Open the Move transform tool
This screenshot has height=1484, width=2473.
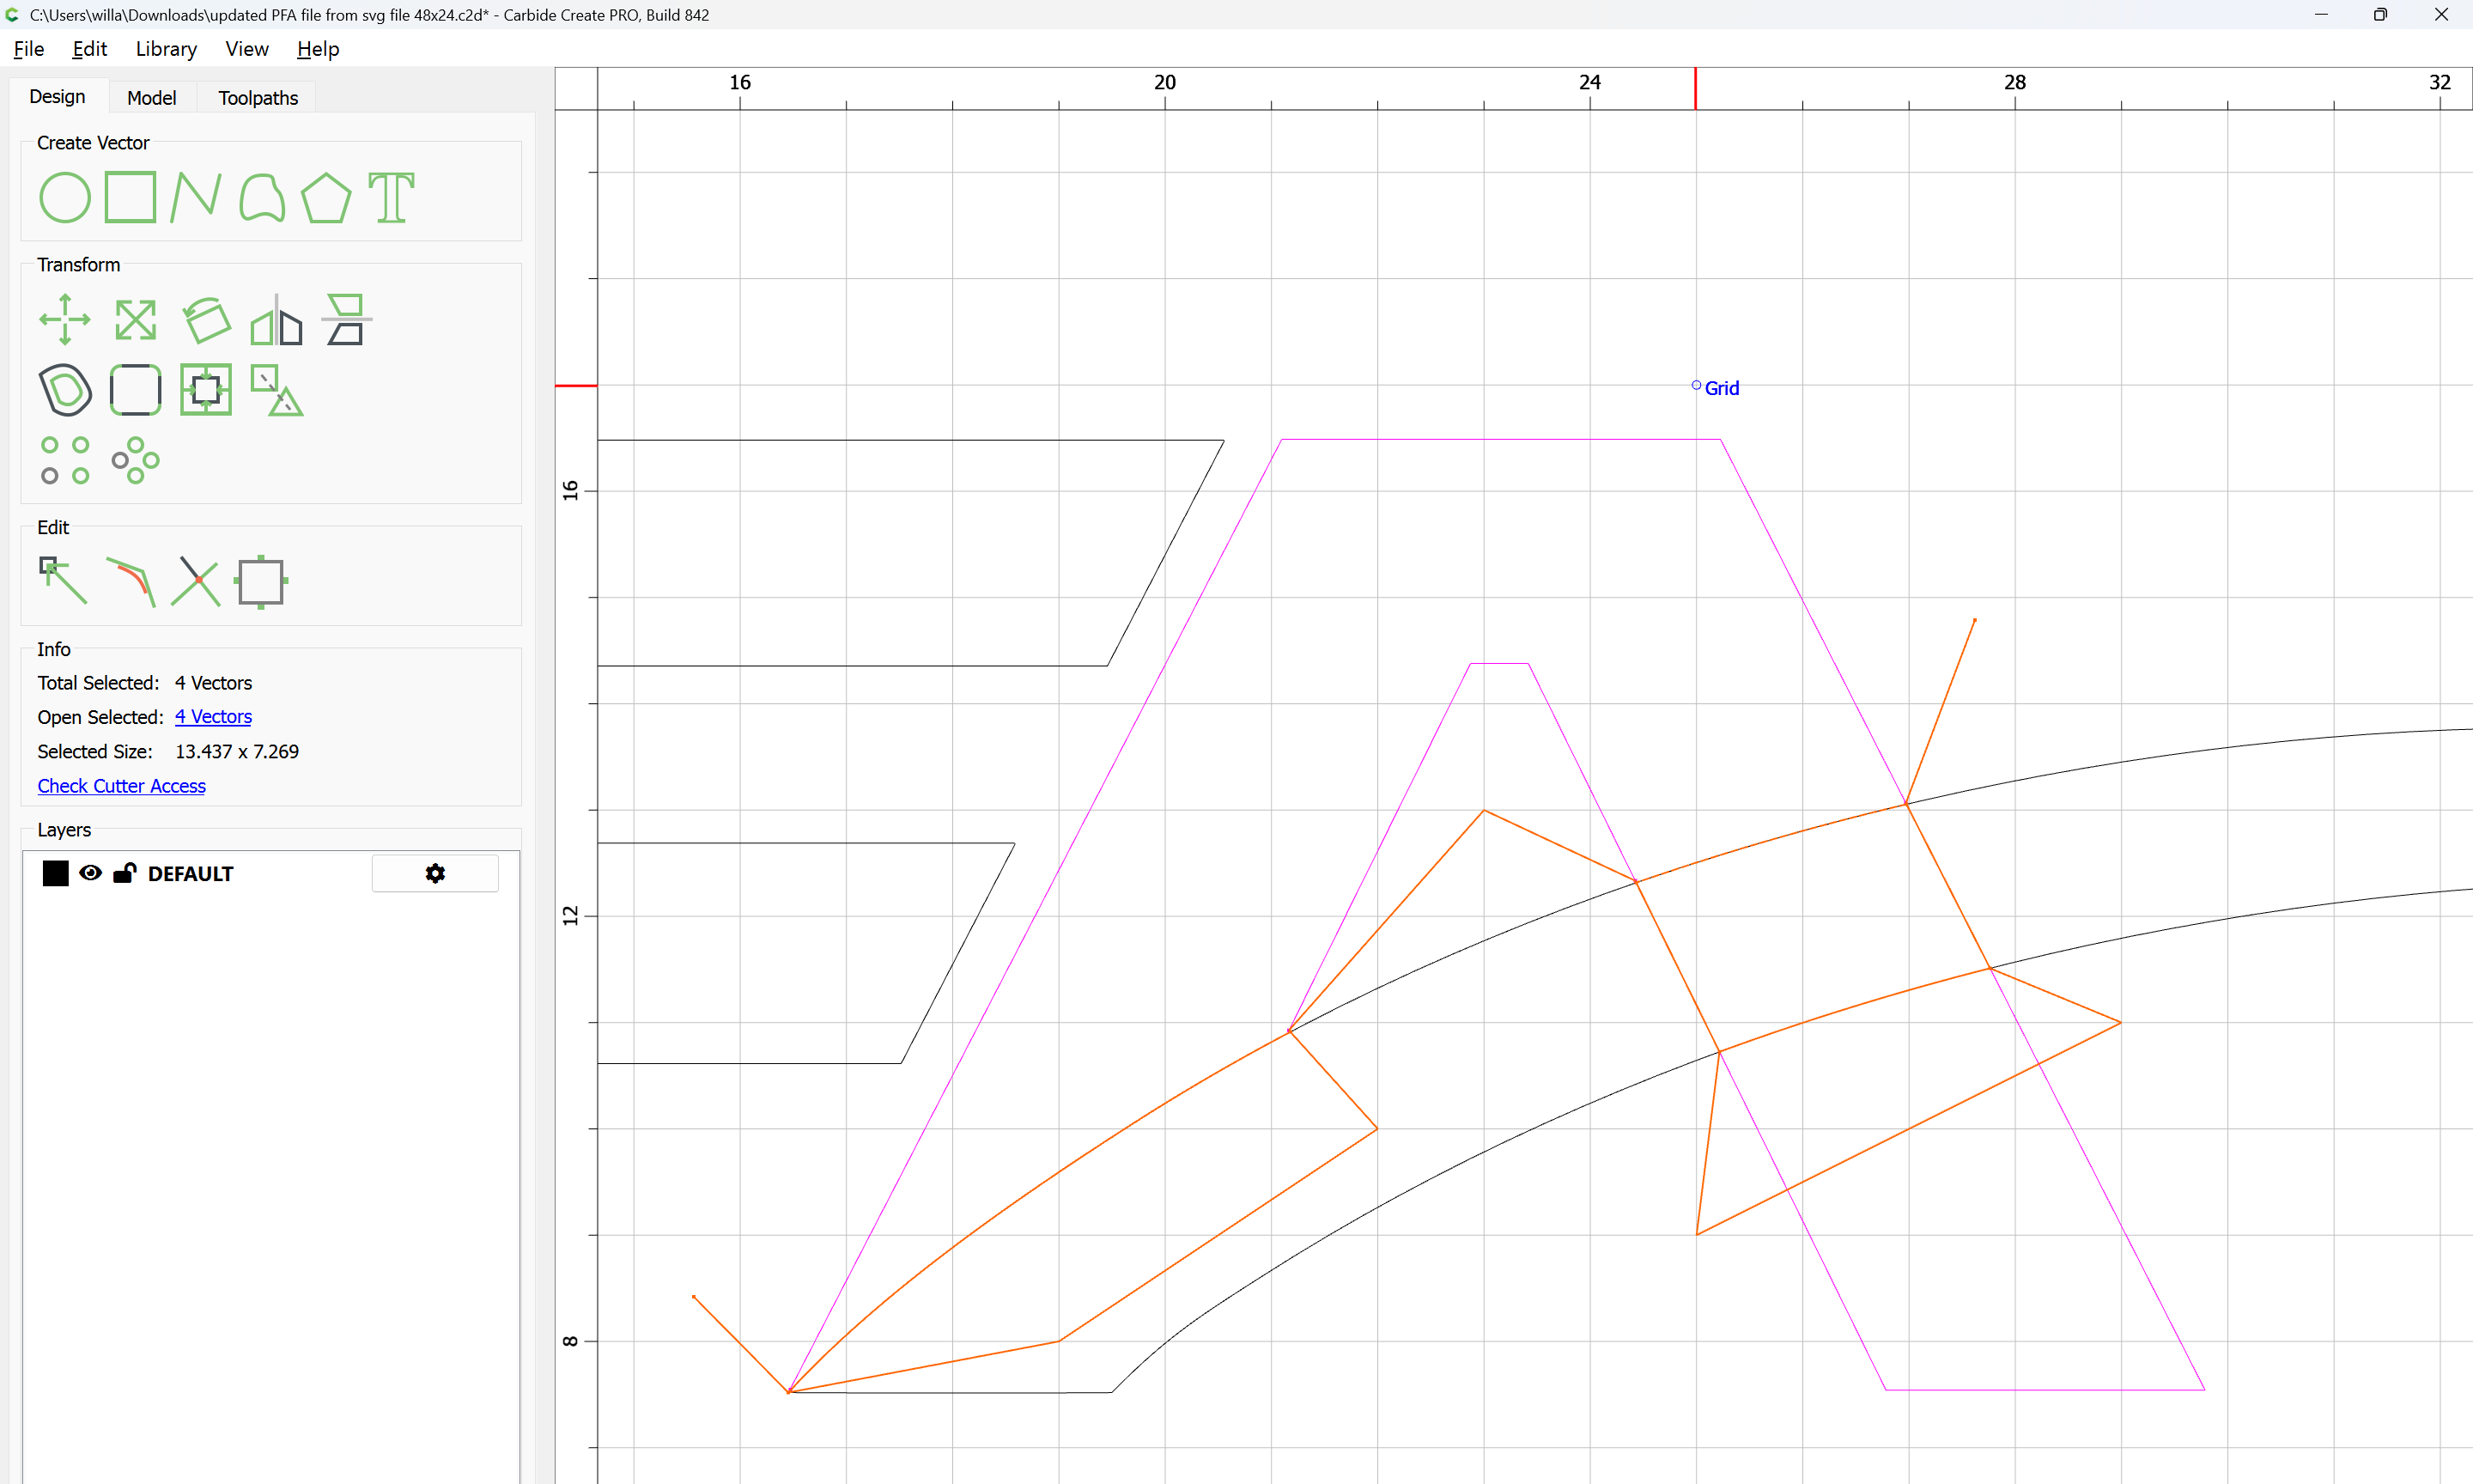pos(64,320)
